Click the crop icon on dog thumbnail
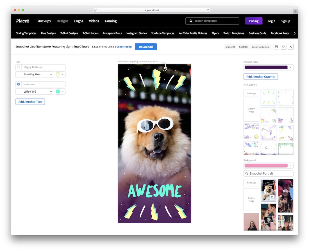309x251 pixels. (x=272, y=197)
